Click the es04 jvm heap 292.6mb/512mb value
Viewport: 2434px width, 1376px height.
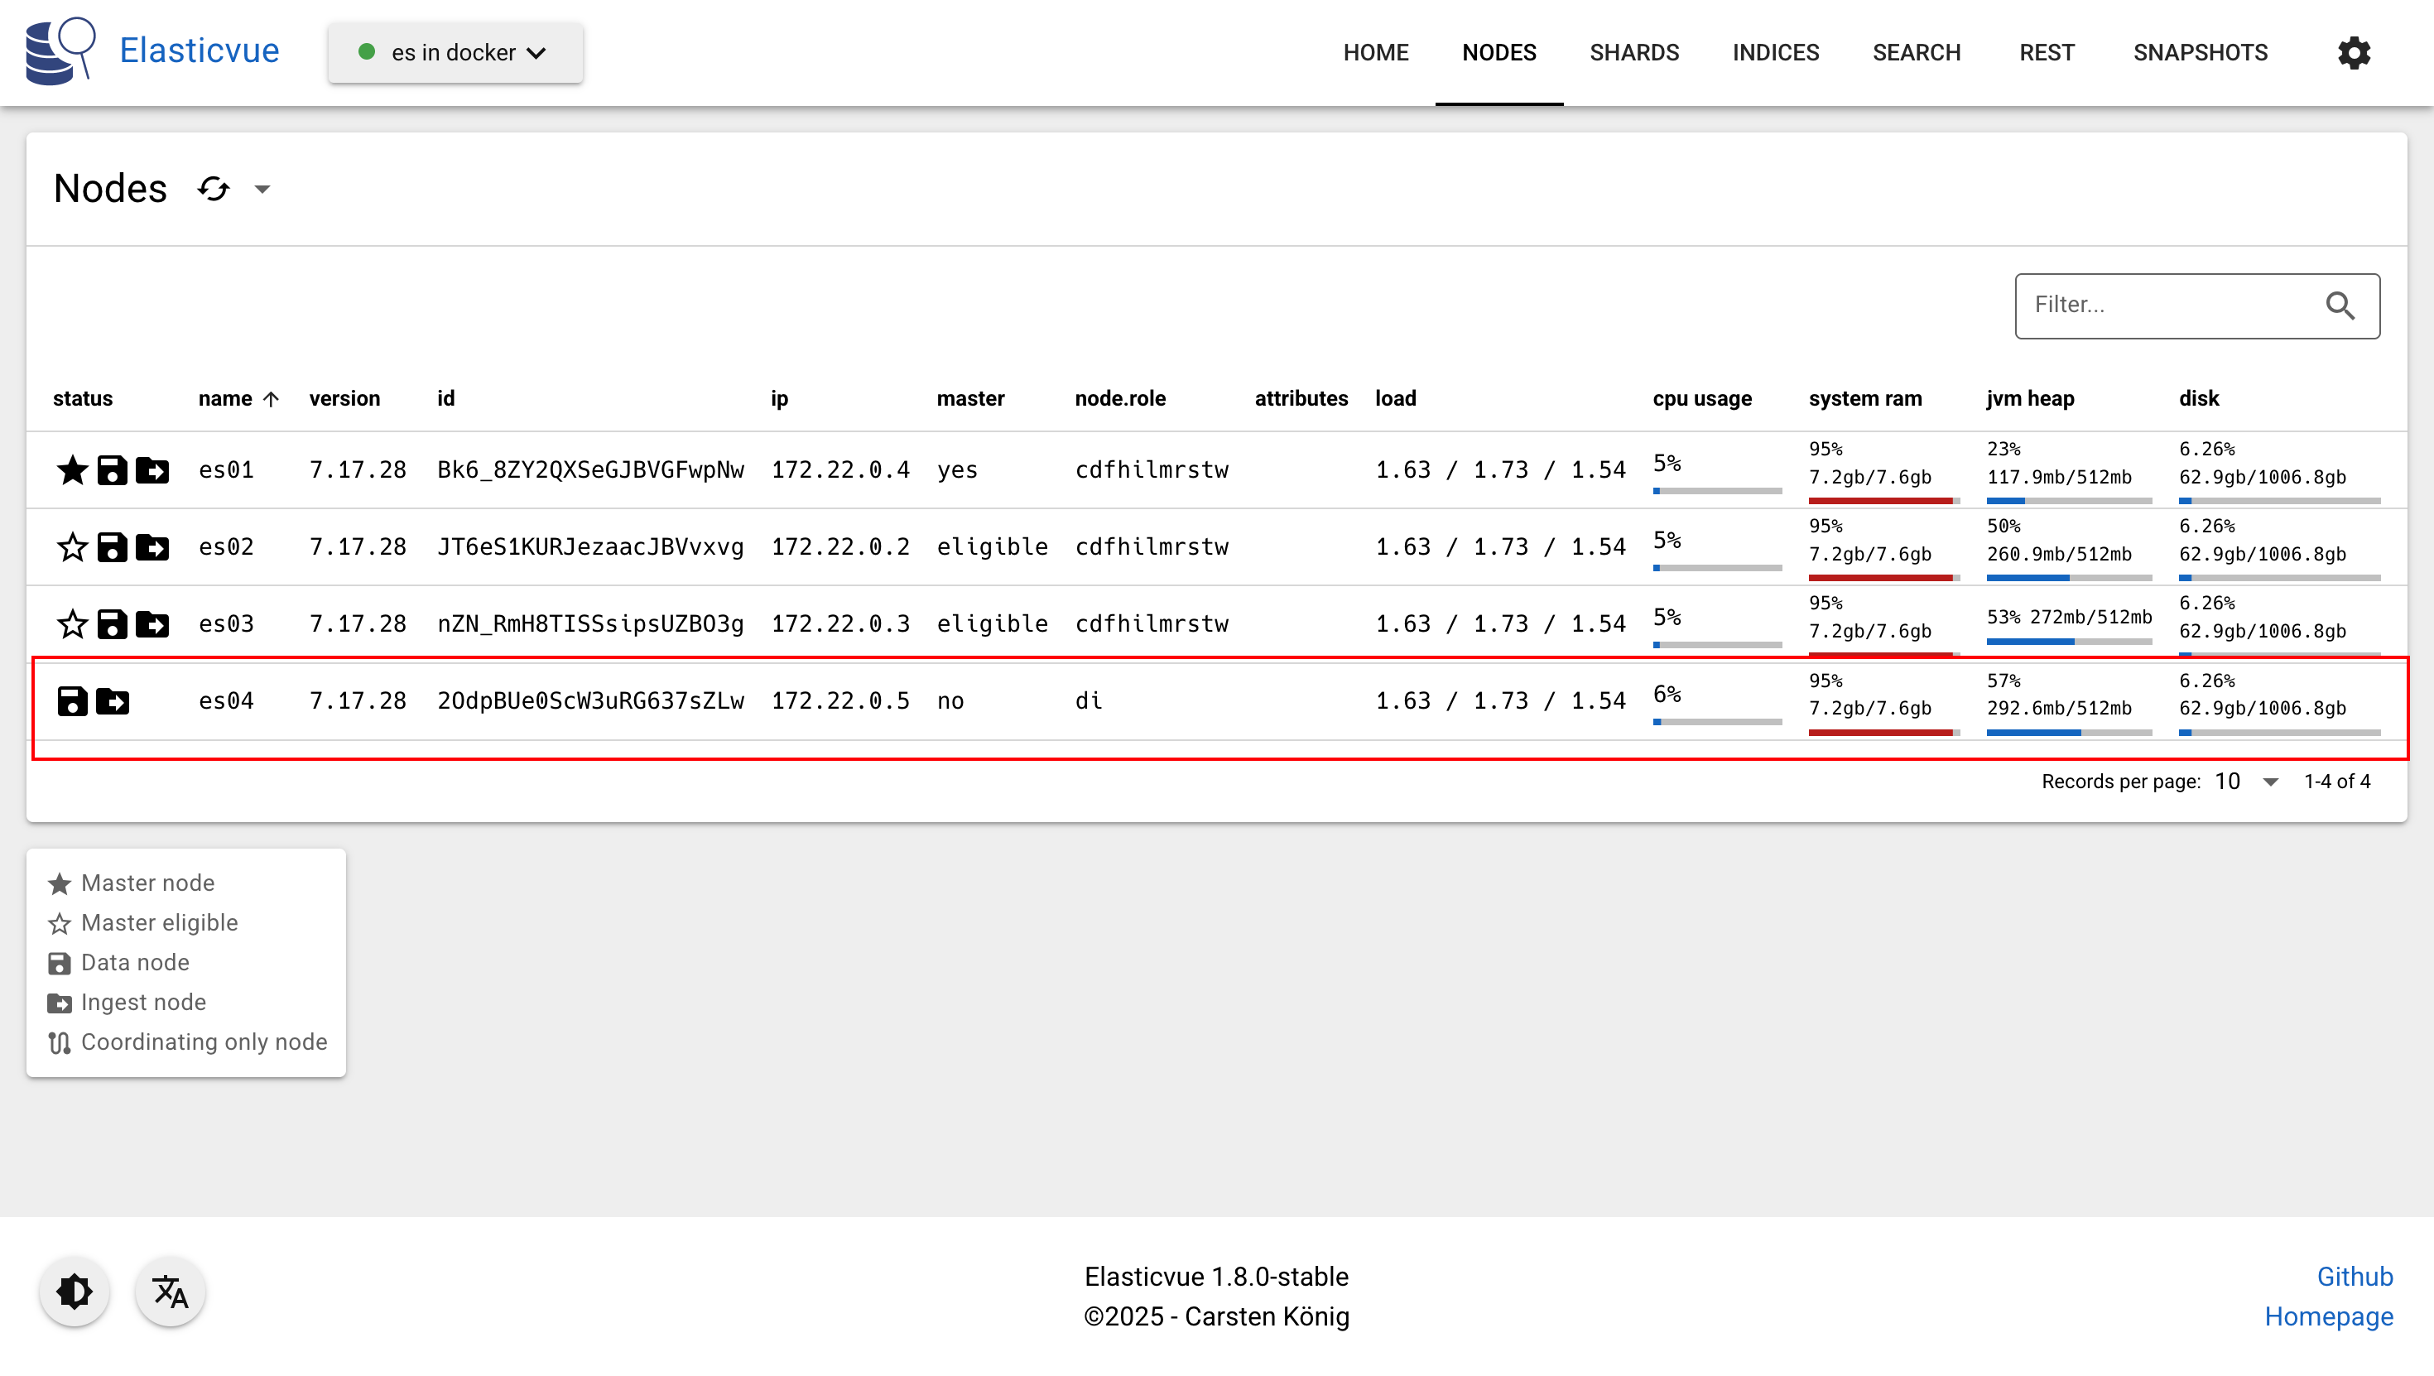[2059, 708]
